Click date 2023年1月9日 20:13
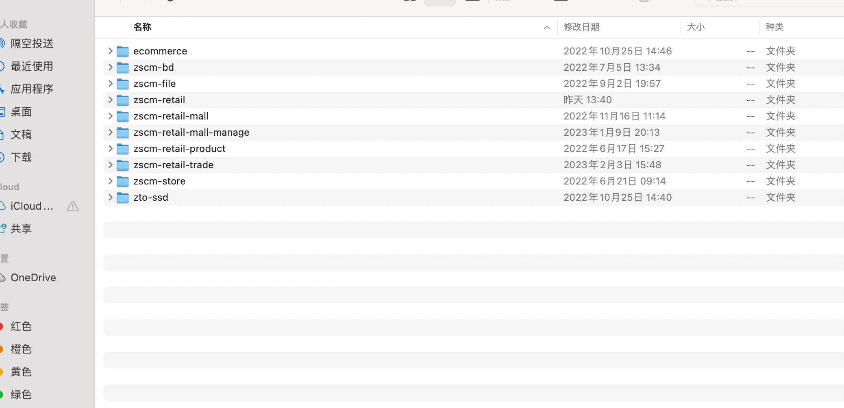 coord(611,132)
